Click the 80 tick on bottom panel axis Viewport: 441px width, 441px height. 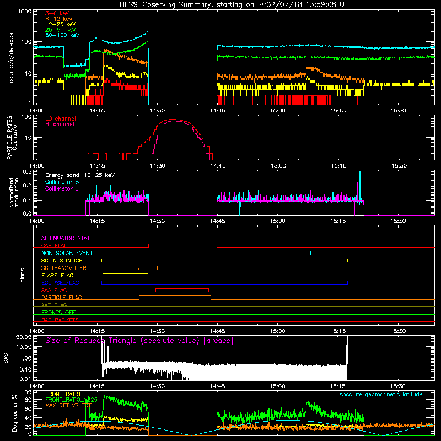pyautogui.click(x=28, y=400)
